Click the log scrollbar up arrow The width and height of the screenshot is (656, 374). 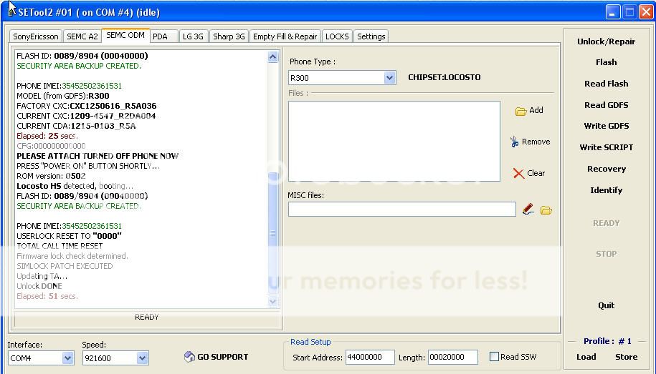[272, 56]
